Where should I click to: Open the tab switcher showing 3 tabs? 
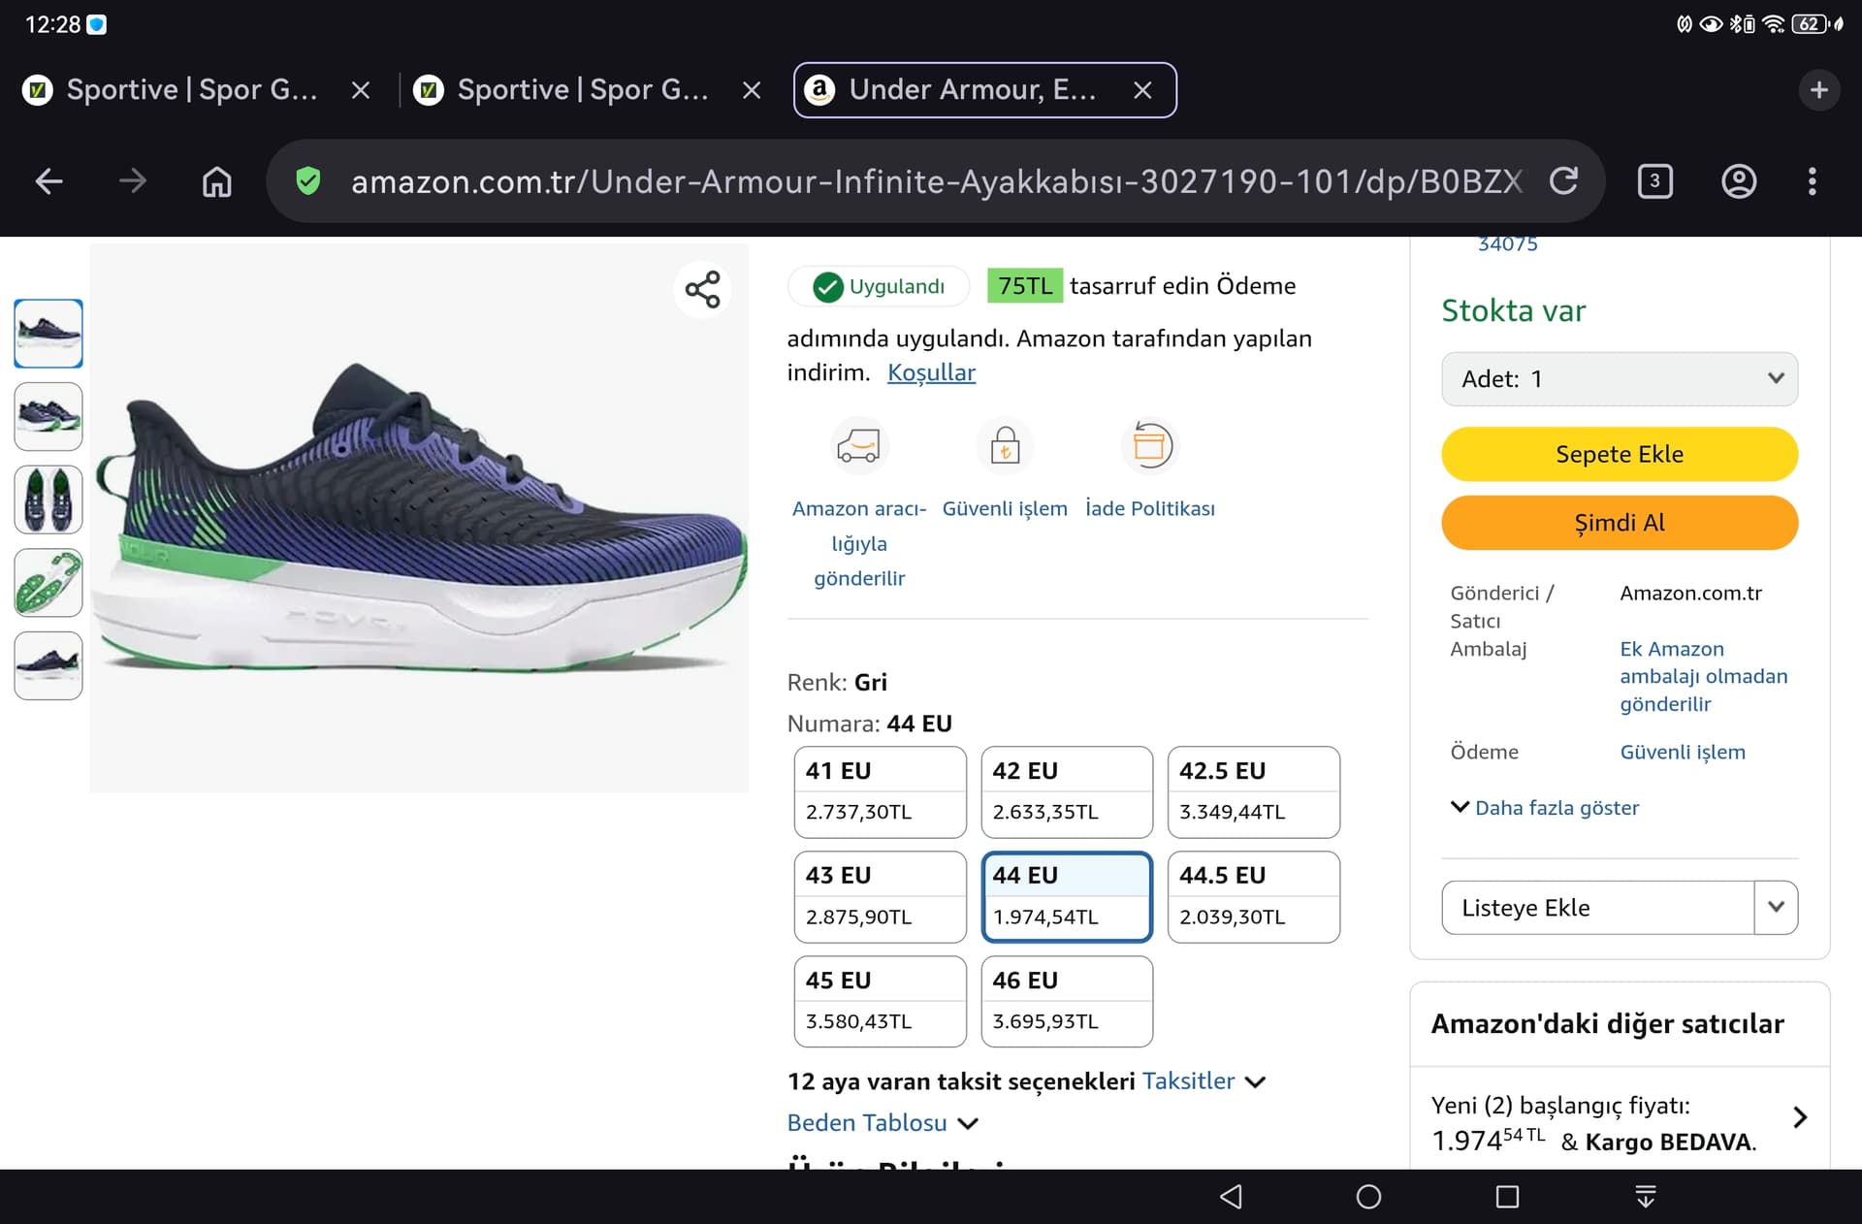(1654, 181)
